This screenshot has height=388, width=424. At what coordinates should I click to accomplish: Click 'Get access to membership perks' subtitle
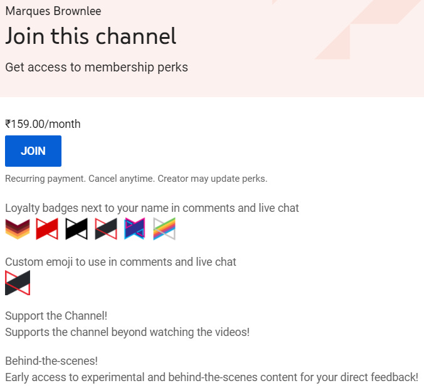click(97, 67)
